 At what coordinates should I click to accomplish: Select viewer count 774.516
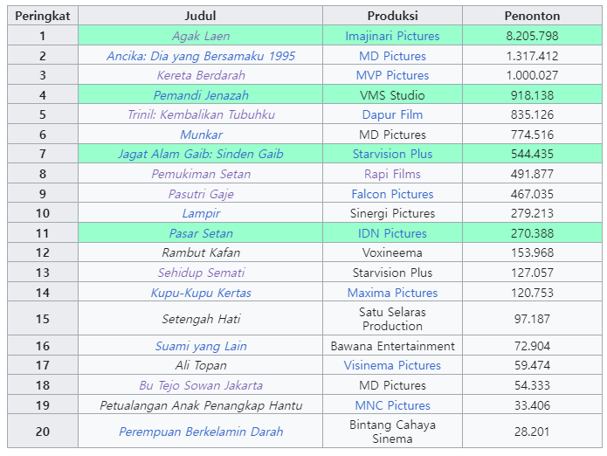pos(532,135)
